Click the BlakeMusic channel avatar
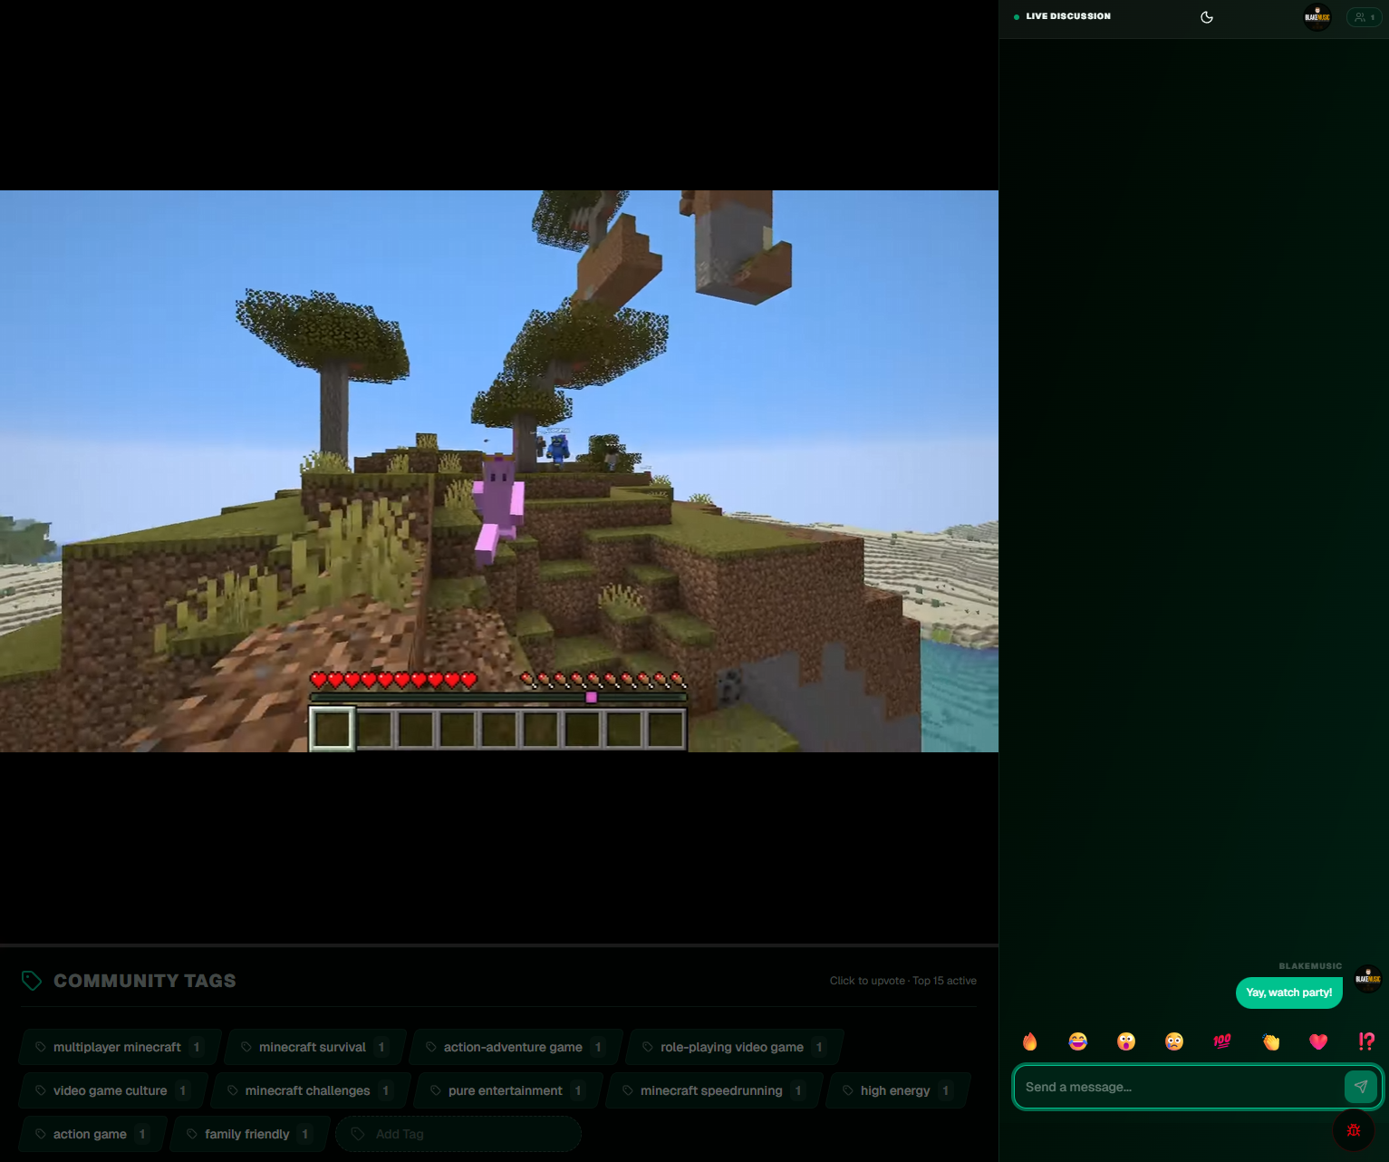 (1317, 16)
